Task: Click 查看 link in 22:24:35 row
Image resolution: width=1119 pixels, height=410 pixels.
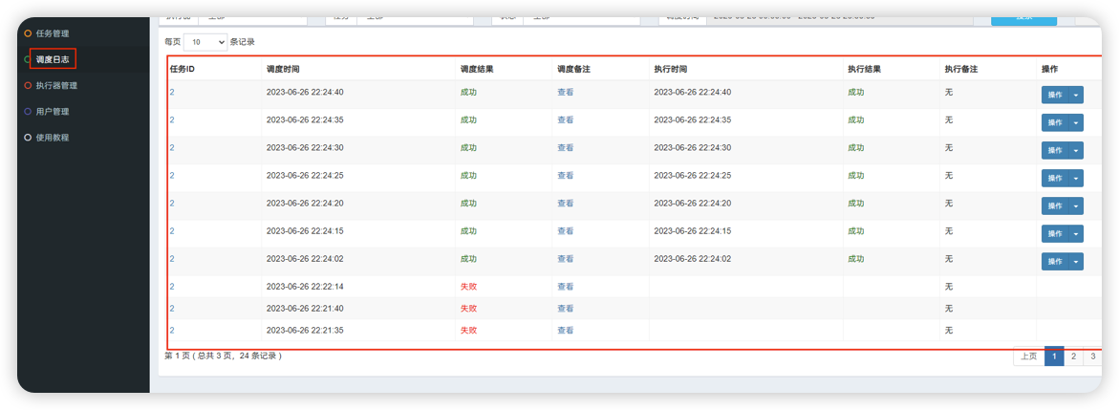Action: (565, 120)
